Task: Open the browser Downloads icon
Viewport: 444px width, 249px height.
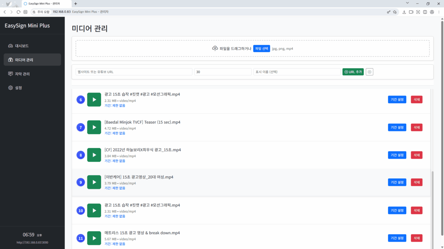Action: (404, 12)
